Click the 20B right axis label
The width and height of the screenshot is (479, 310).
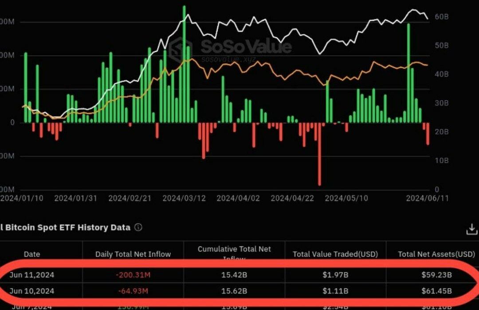point(441,132)
